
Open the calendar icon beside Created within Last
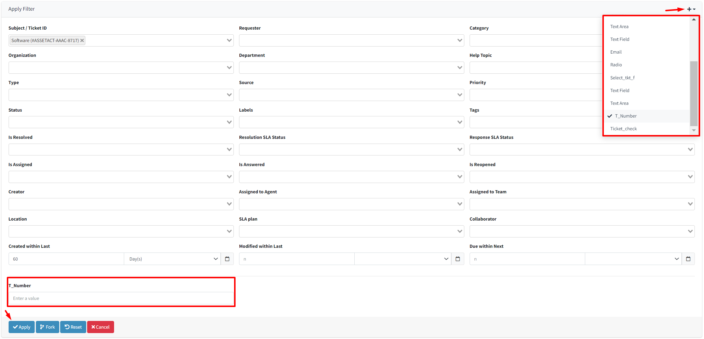[x=227, y=258]
